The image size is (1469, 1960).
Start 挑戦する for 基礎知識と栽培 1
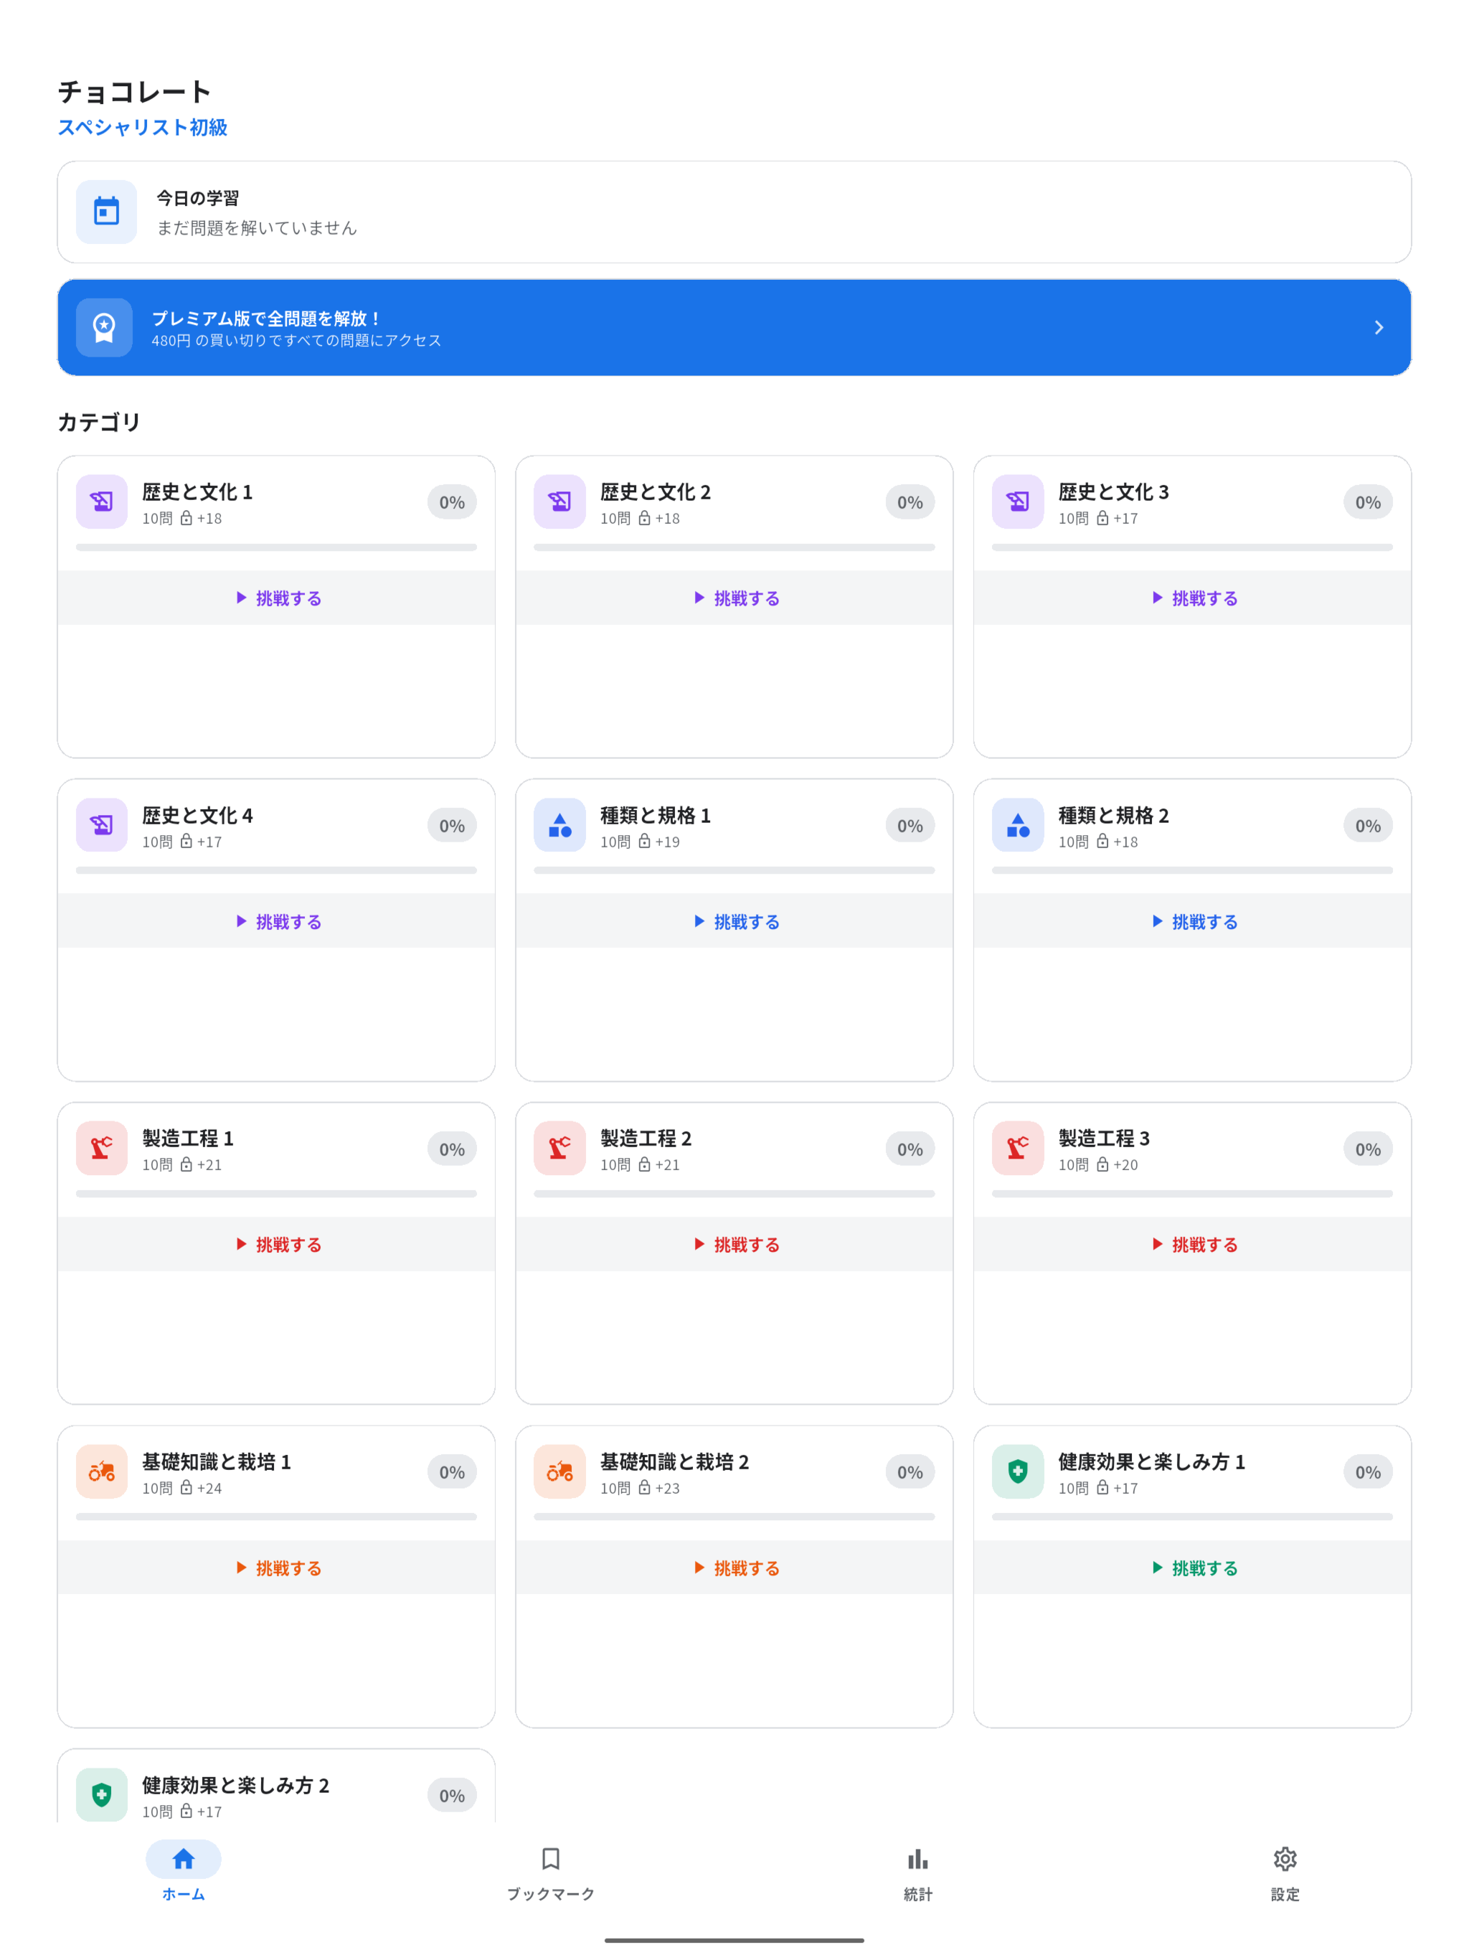(x=276, y=1568)
